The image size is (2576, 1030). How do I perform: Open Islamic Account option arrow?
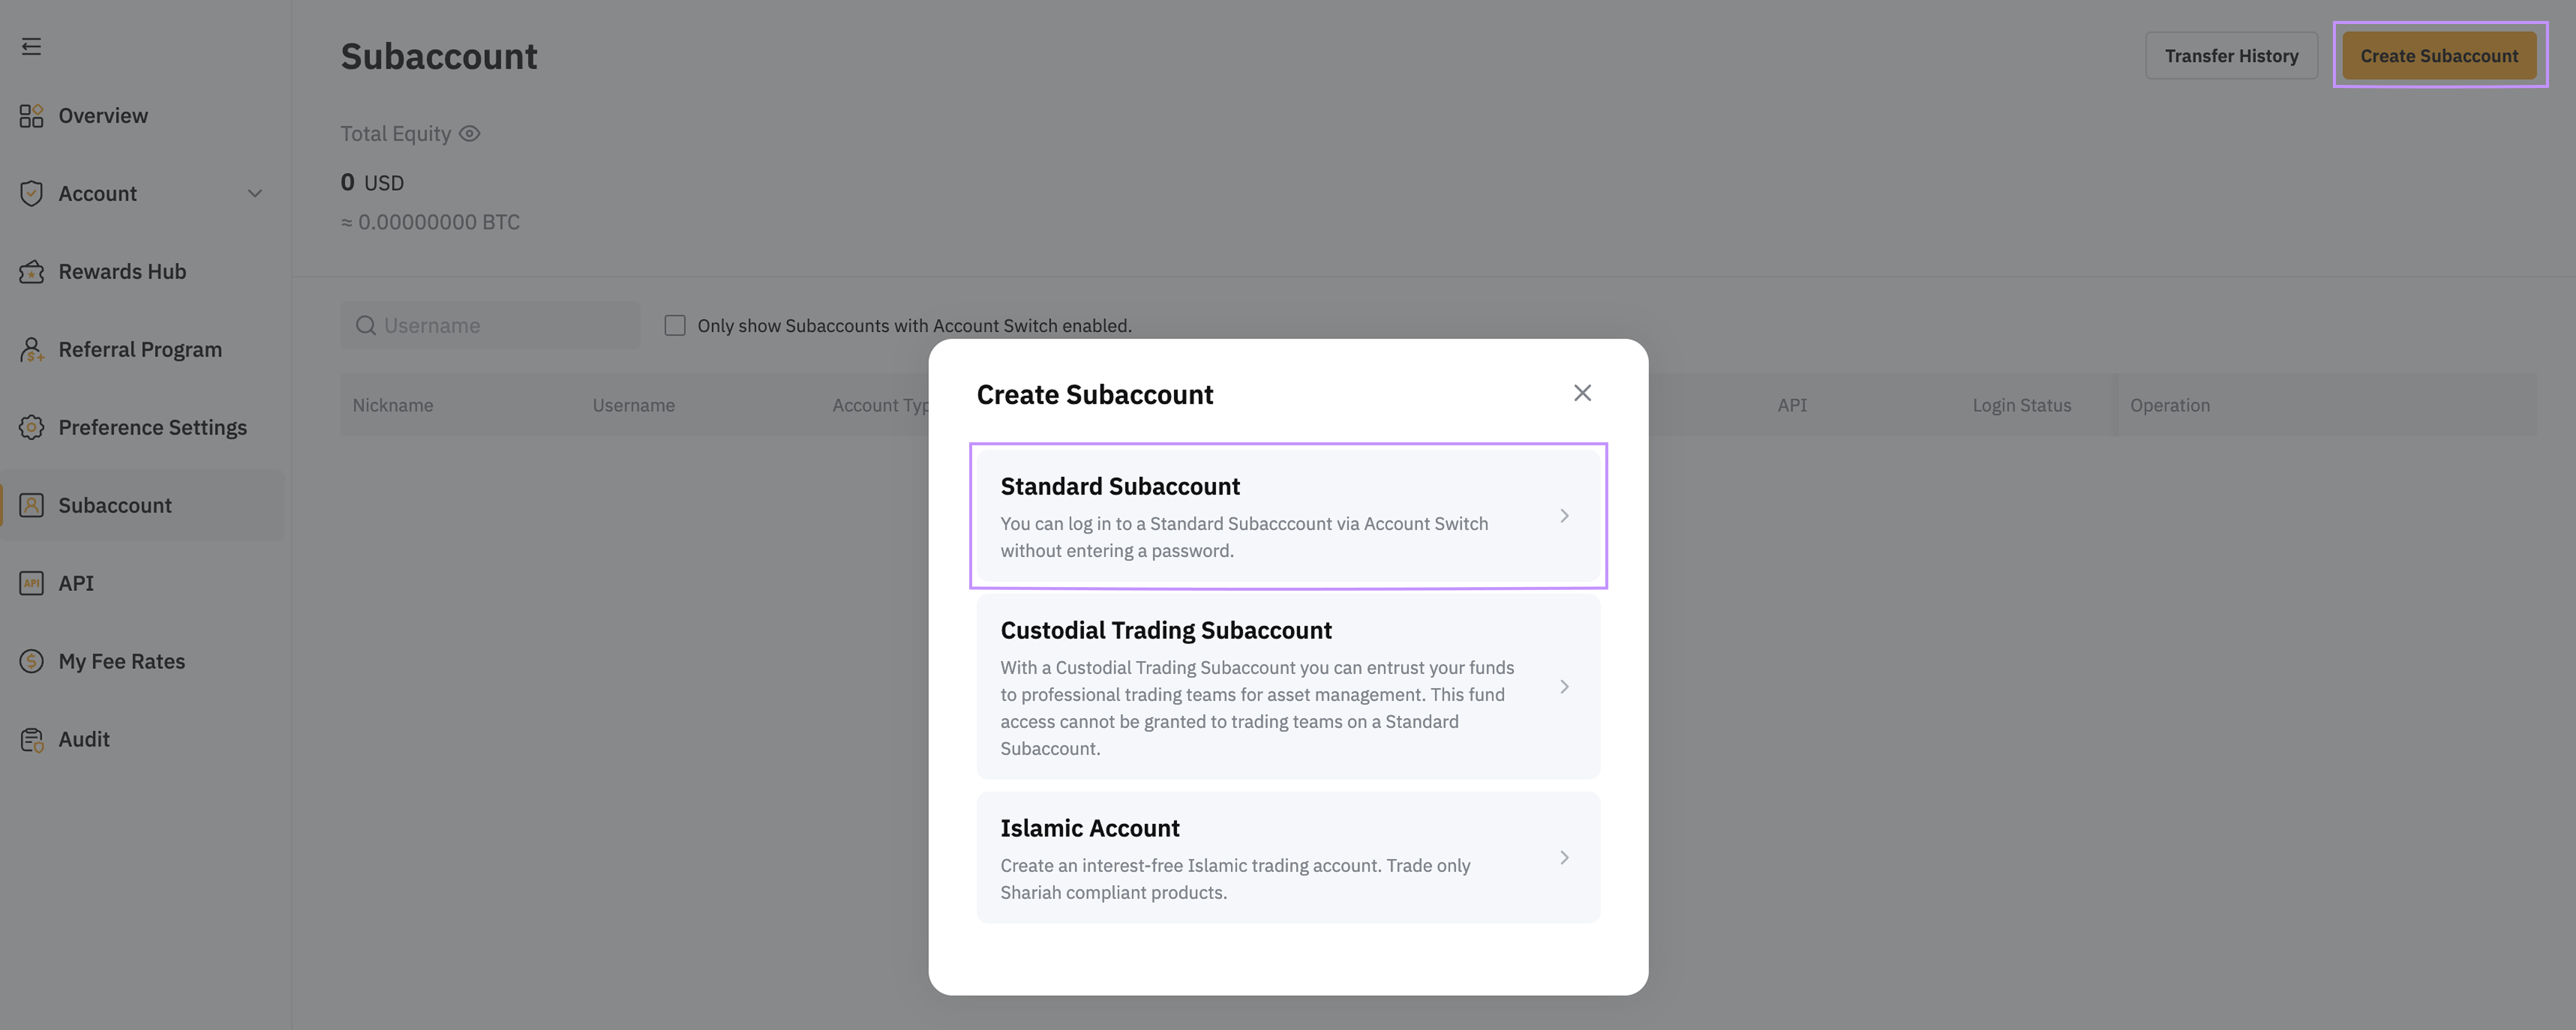tap(1564, 858)
